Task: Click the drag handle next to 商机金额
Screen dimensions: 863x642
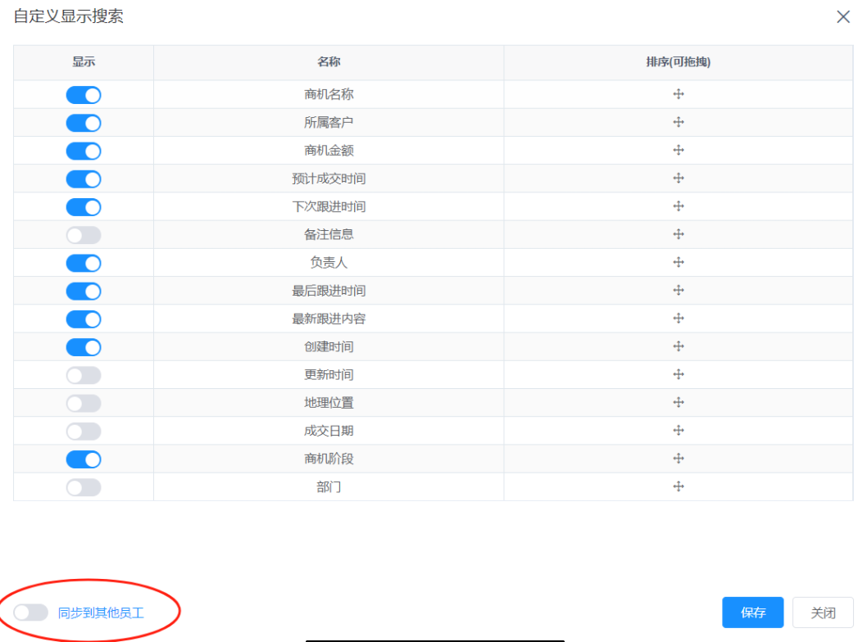Action: [679, 151]
